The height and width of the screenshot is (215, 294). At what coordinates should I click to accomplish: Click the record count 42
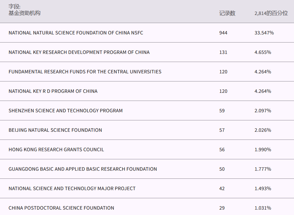point(222,189)
